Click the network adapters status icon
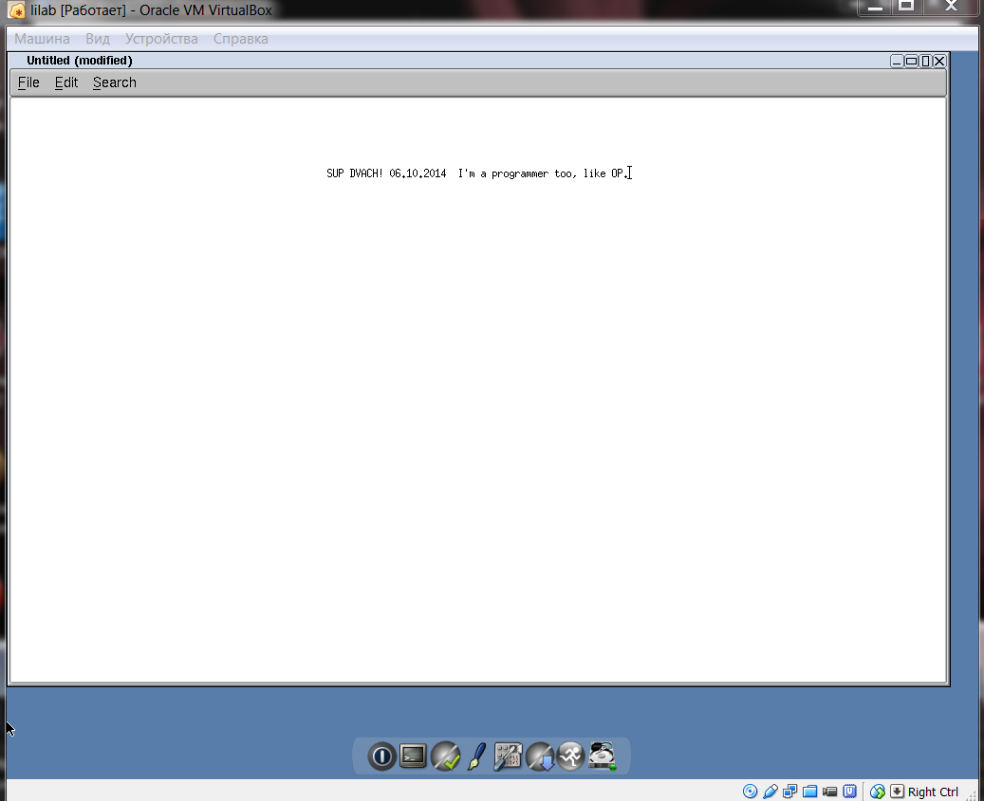Image resolution: width=984 pixels, height=801 pixels. point(790,792)
